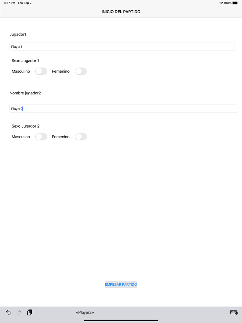Focus the Jugador1 name field

pyautogui.click(x=122, y=47)
